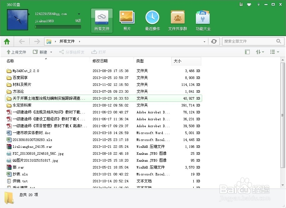Image resolution: width=286 pixels, height=208 pixels.
Task: Select the 材料及照片 folder
Action: pyautogui.click(x=104, y=85)
